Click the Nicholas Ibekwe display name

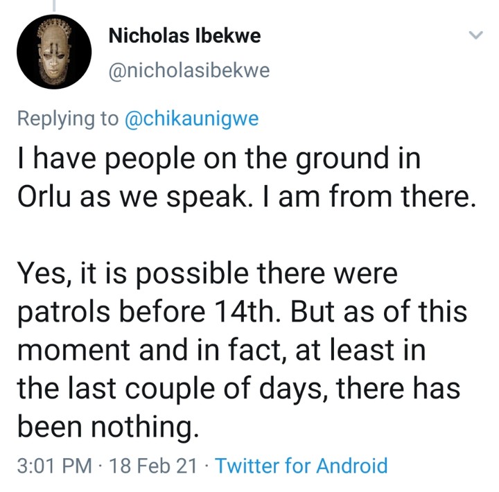tap(185, 37)
